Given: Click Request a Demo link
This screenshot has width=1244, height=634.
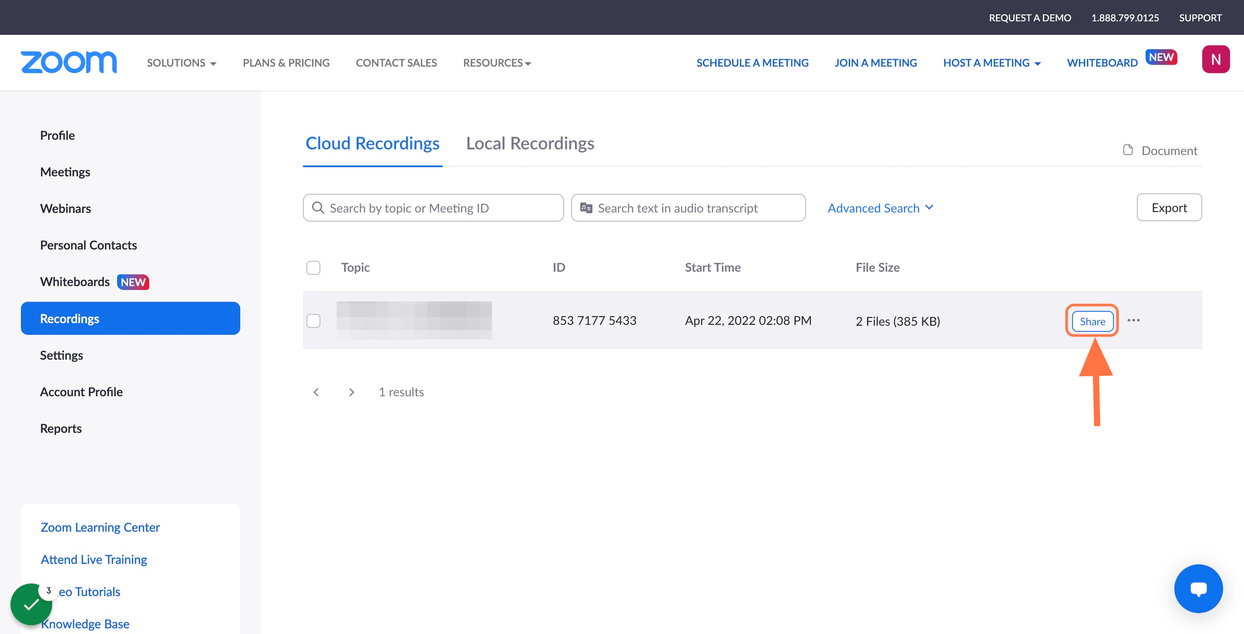Looking at the screenshot, I should pos(1029,18).
